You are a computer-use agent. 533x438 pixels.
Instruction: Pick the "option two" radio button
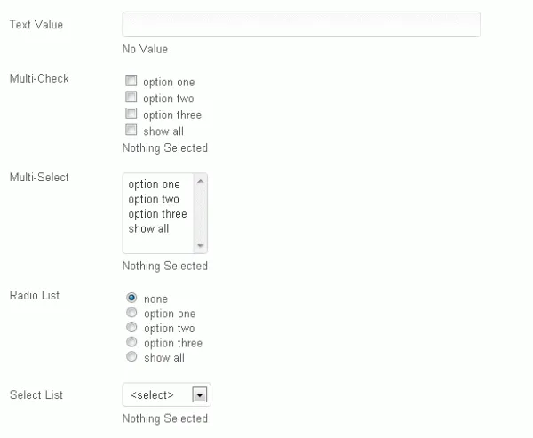(x=131, y=328)
